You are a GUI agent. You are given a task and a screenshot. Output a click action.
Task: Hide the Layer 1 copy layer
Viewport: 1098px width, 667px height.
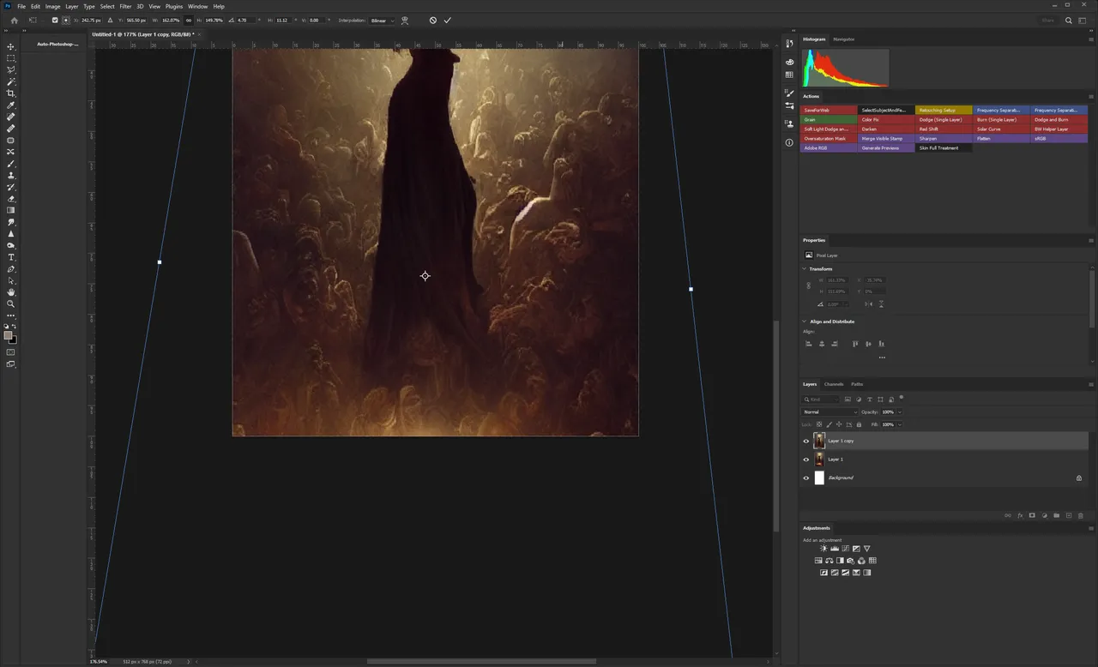coord(805,441)
